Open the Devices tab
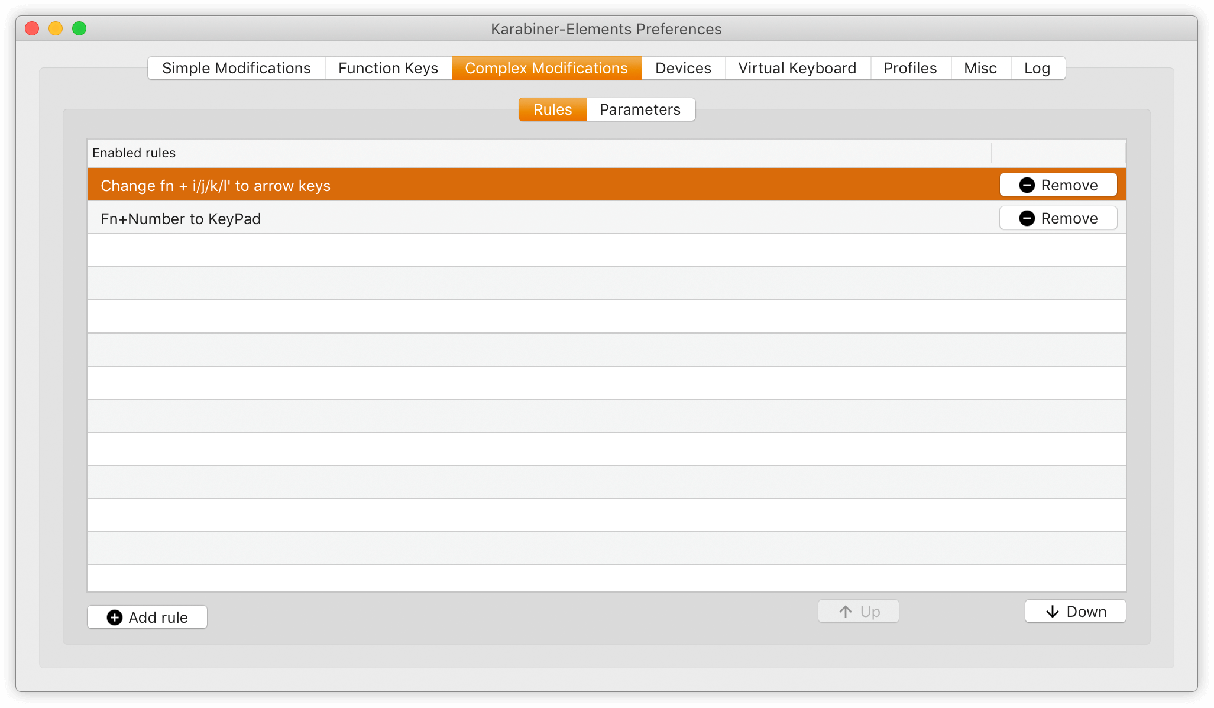The width and height of the screenshot is (1214, 708). [683, 68]
